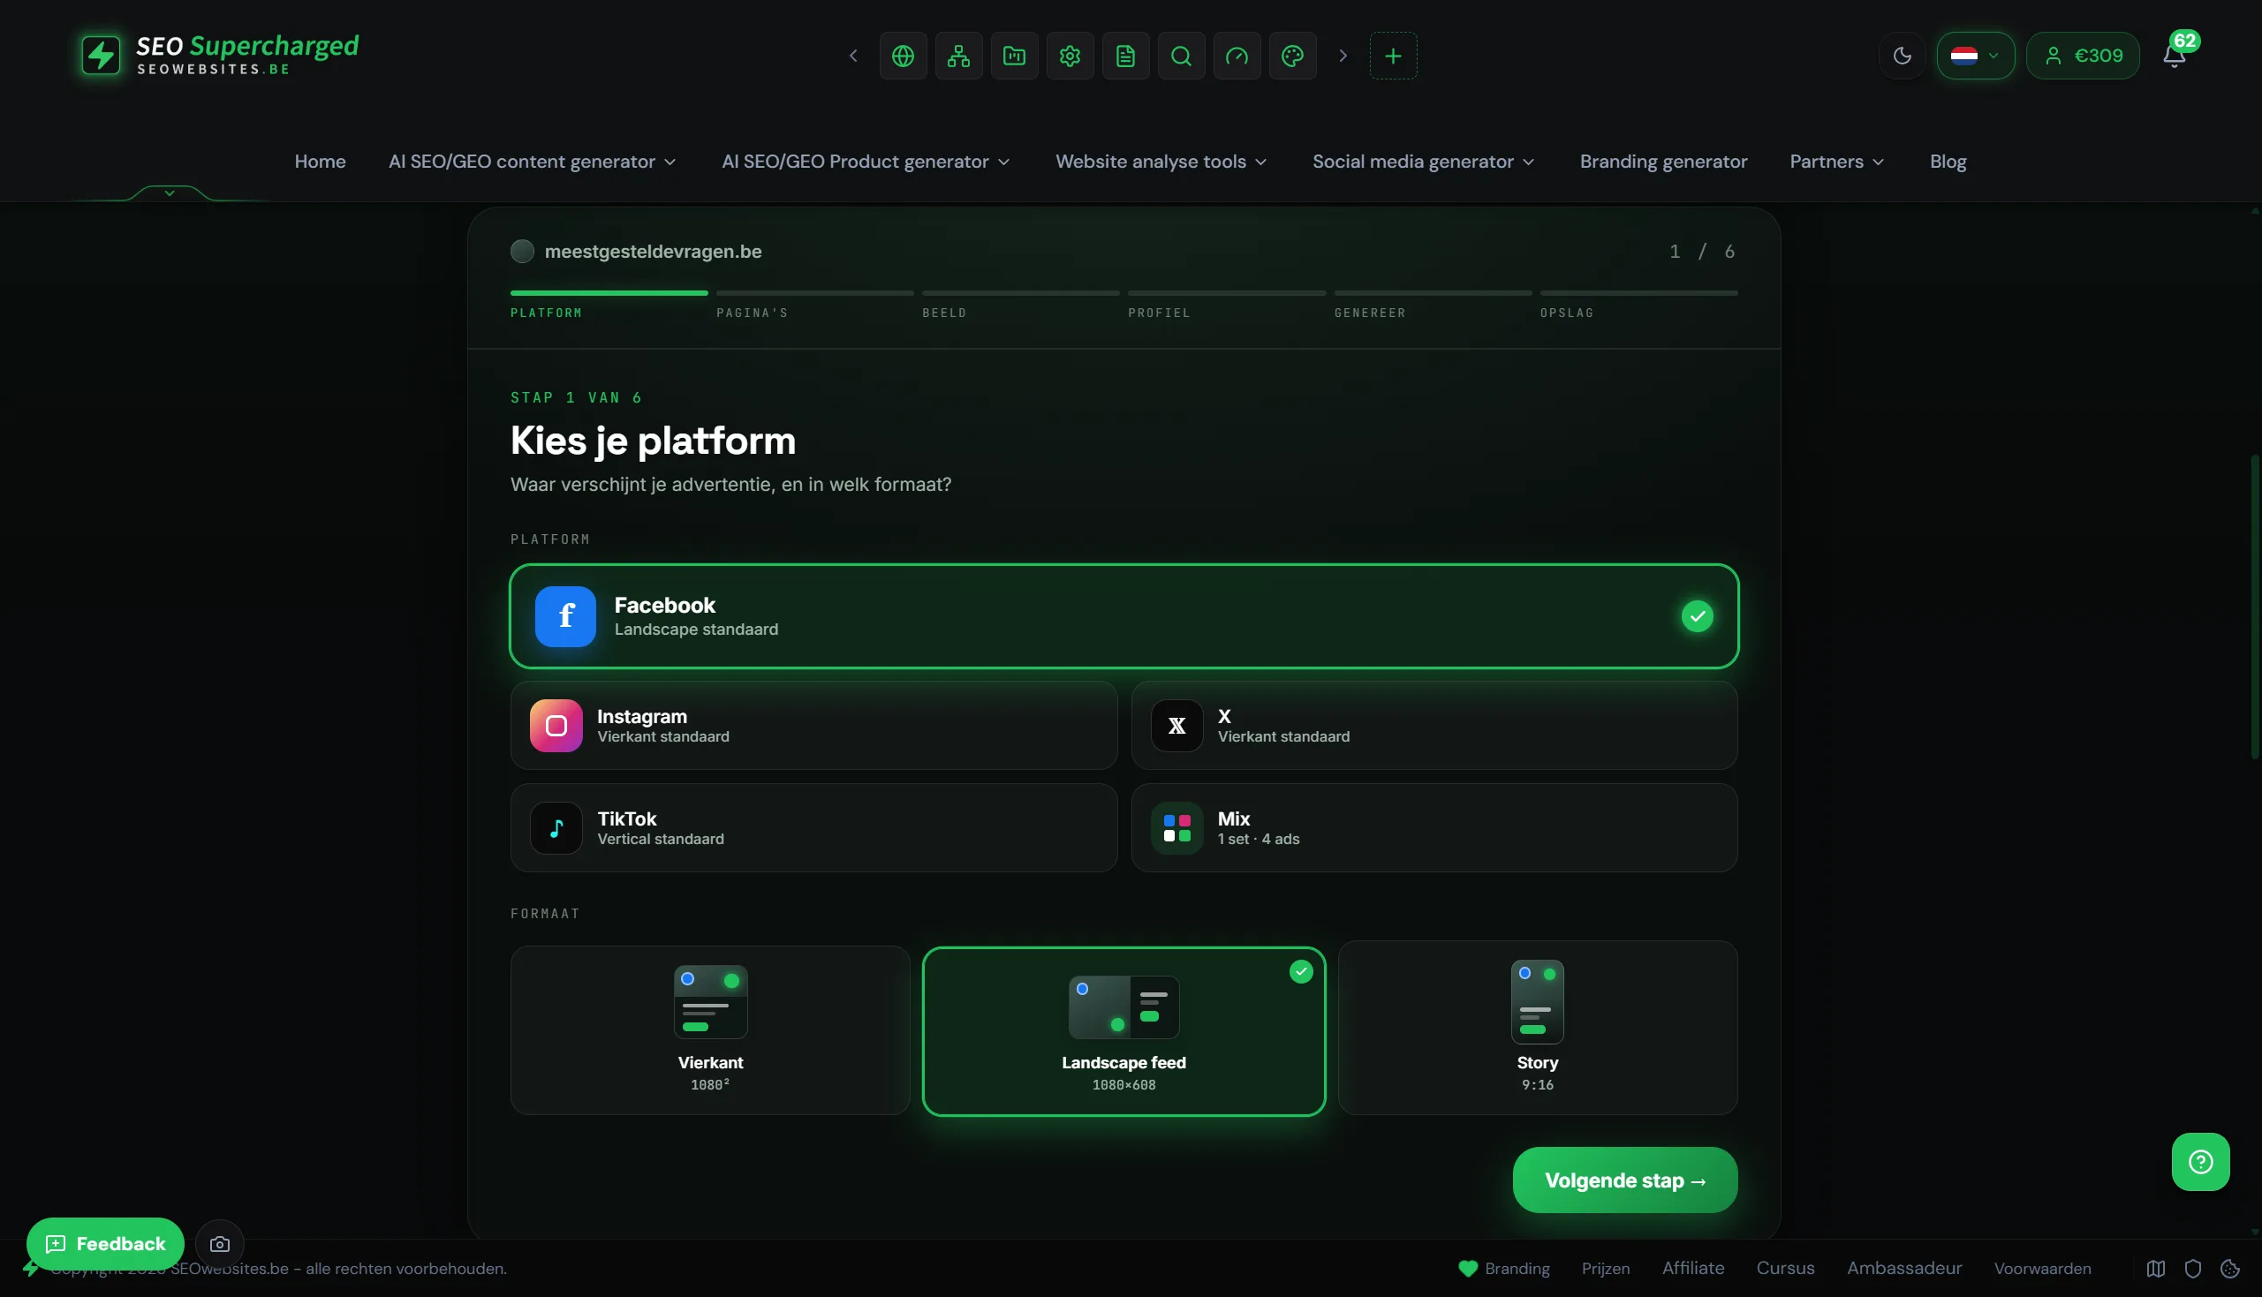Open the Blog menu item
The height and width of the screenshot is (1297, 2262).
coord(1948,162)
